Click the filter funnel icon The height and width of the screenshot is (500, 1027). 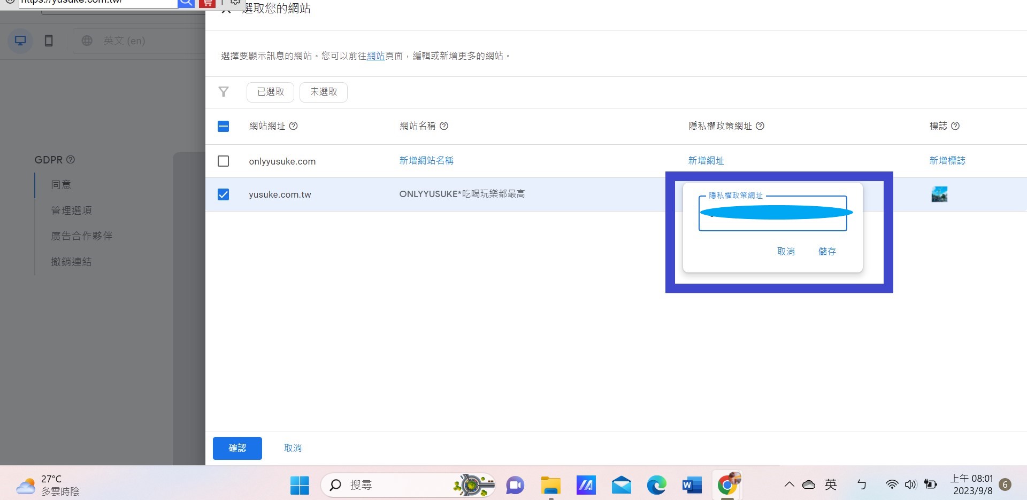[224, 92]
